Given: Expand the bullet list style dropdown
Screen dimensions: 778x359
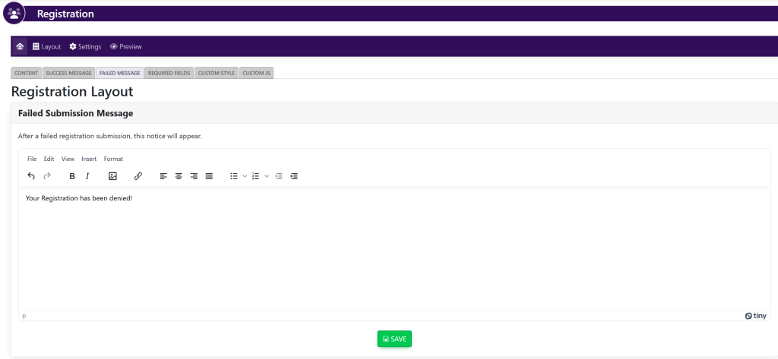Looking at the screenshot, I should (x=245, y=176).
